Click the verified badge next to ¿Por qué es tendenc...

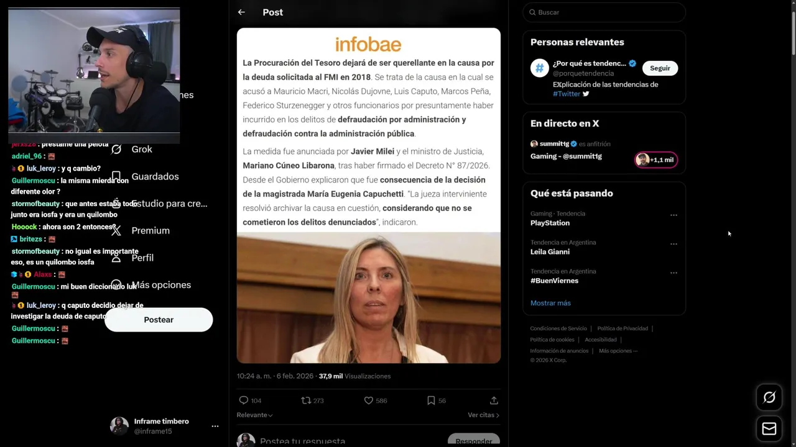pos(632,63)
